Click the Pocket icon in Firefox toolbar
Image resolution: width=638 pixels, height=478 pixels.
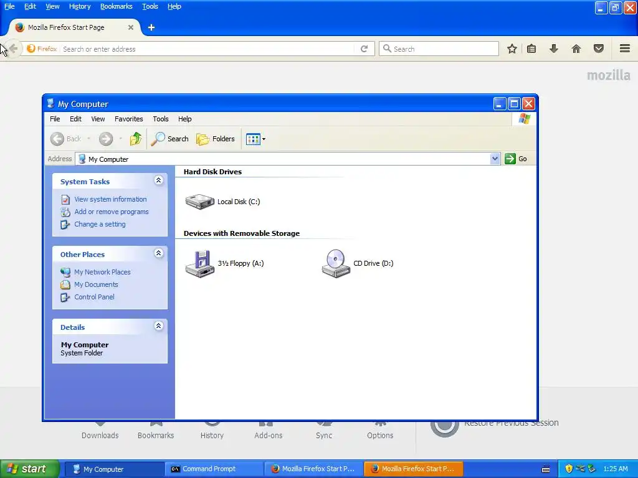pos(599,49)
